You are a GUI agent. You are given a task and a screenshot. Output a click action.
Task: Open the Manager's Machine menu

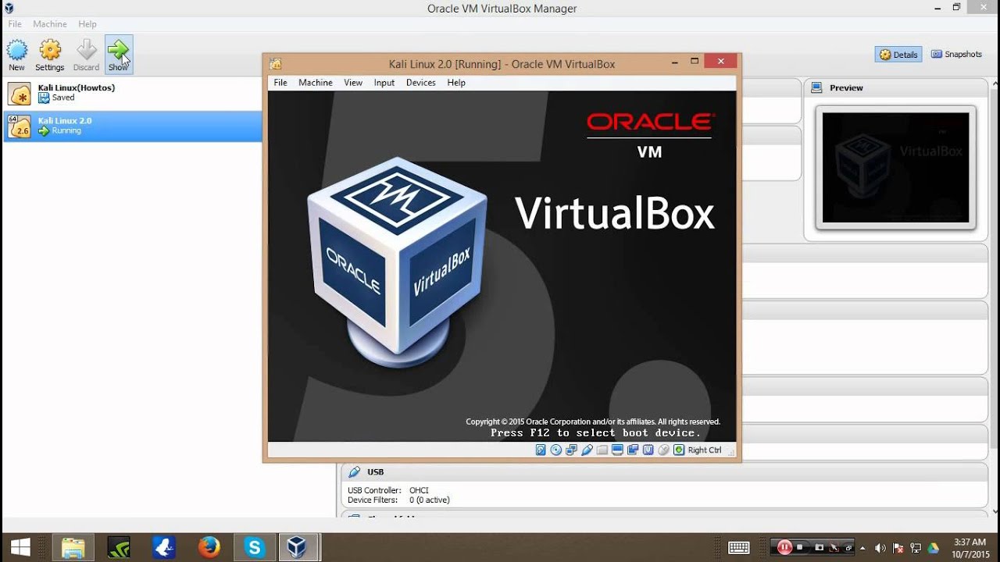[x=50, y=24]
